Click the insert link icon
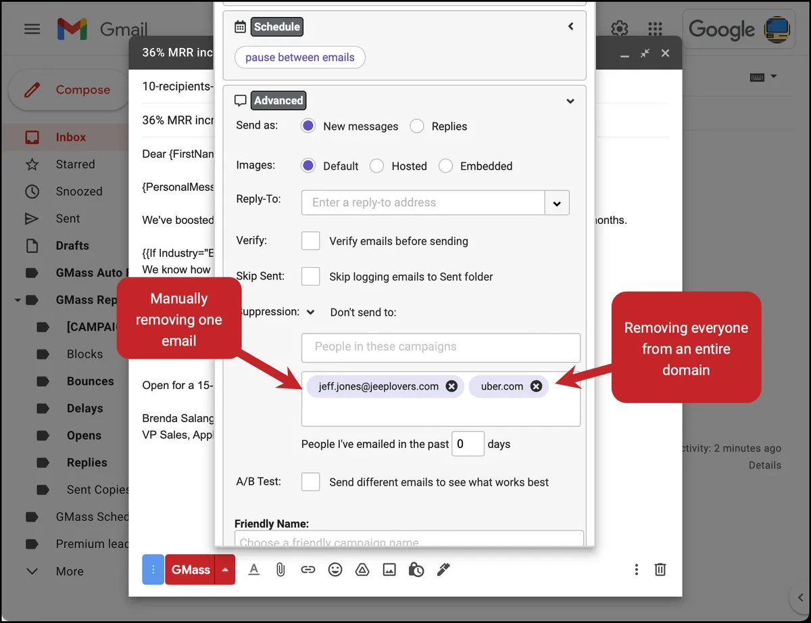 pos(308,570)
